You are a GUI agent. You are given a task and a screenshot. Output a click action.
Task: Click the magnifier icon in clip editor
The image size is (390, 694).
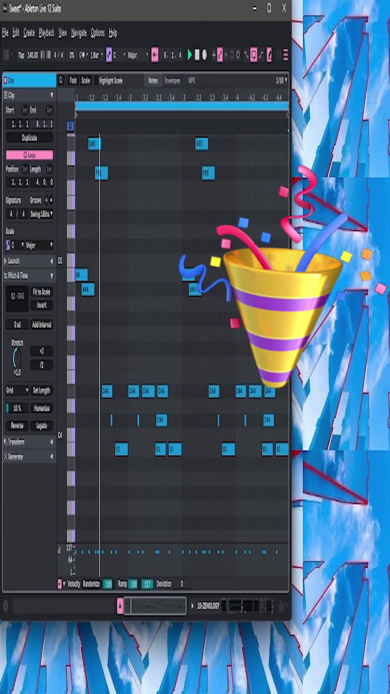coord(61,80)
